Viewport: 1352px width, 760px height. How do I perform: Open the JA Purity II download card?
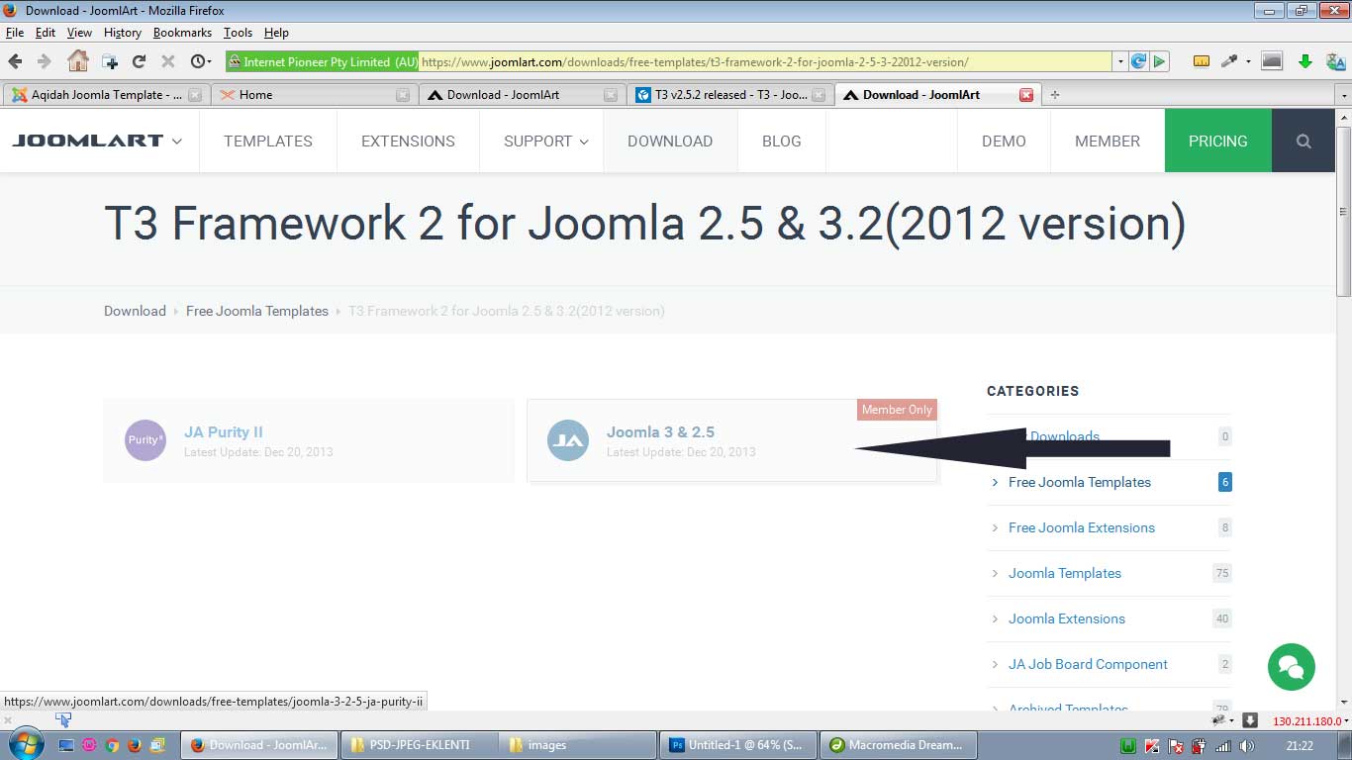(x=309, y=440)
